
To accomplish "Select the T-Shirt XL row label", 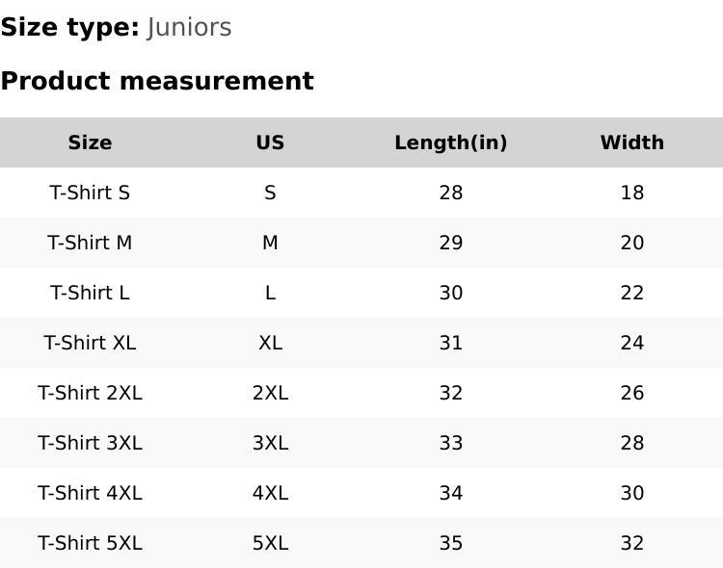I will (x=90, y=343).
